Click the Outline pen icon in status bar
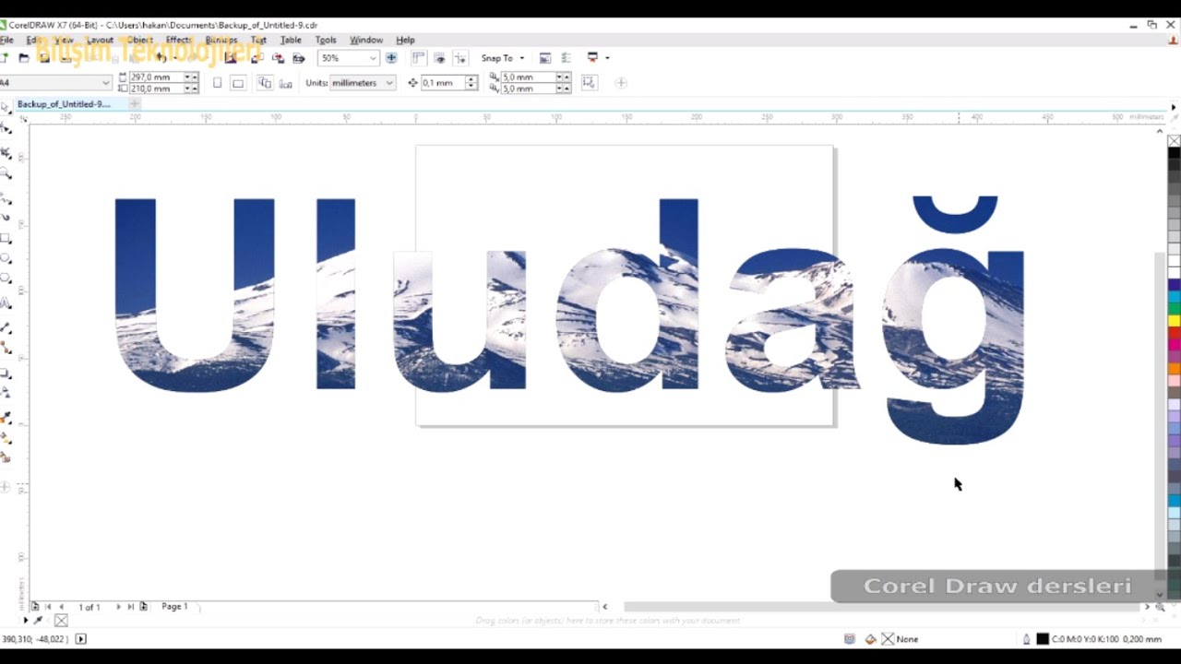 (x=1026, y=639)
